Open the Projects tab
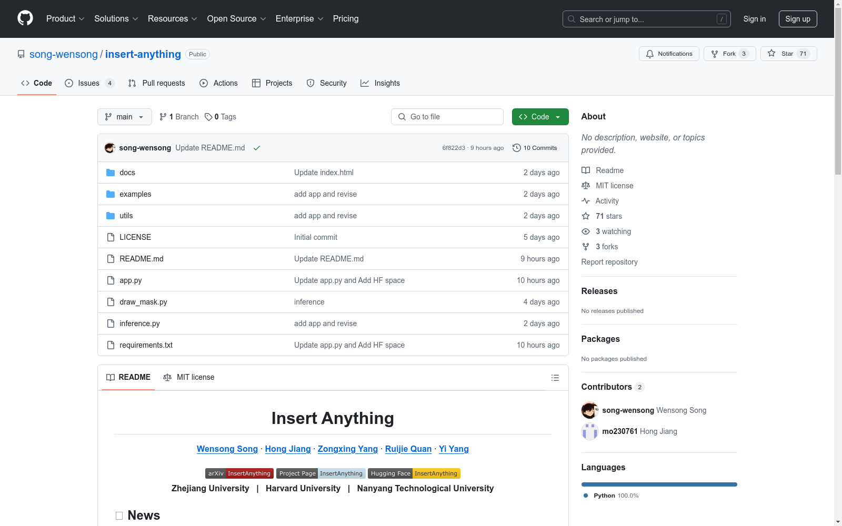Viewport: 842px width, 526px height. coord(272,83)
